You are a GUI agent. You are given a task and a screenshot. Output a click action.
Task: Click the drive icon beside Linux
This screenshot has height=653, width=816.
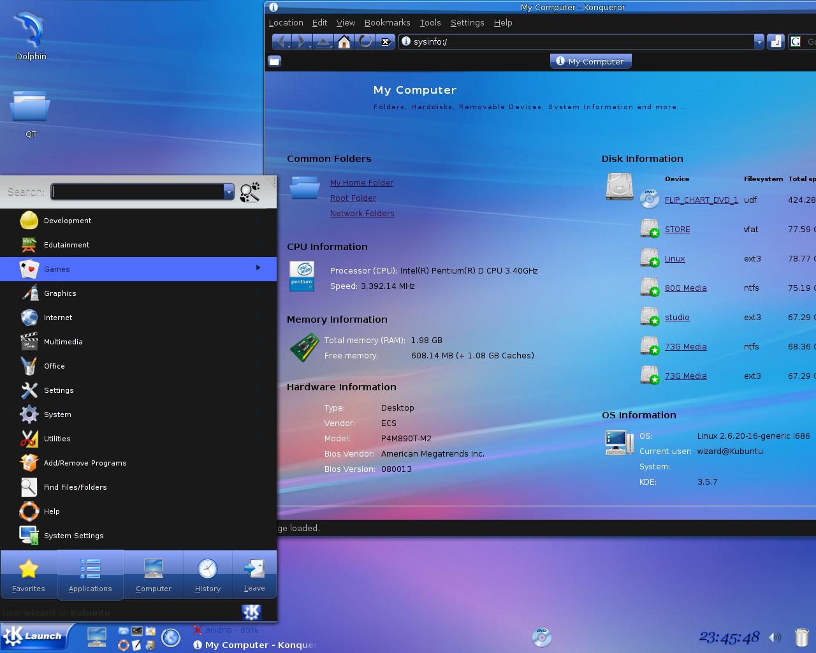tap(650, 258)
